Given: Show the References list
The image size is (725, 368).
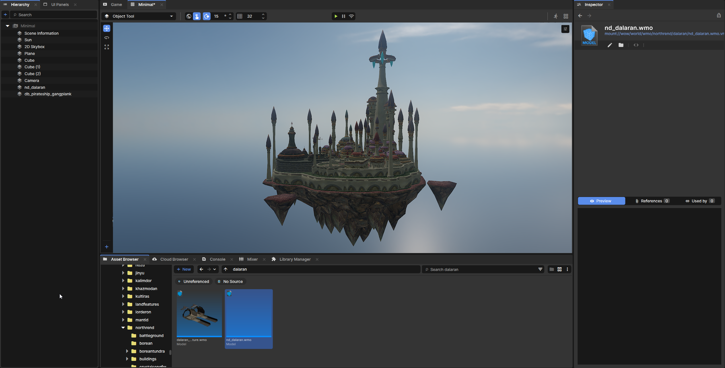Looking at the screenshot, I should 652,201.
